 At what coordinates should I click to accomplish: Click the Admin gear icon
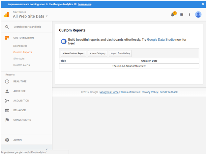(7, 140)
